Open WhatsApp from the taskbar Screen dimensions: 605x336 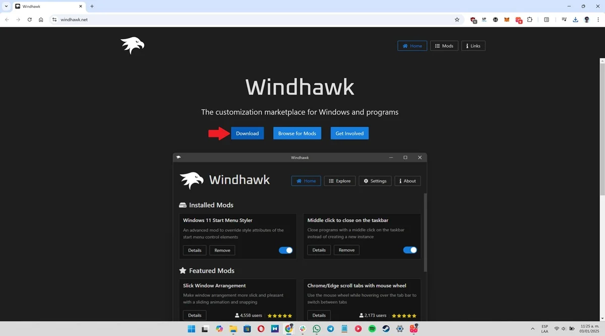pyautogui.click(x=317, y=329)
